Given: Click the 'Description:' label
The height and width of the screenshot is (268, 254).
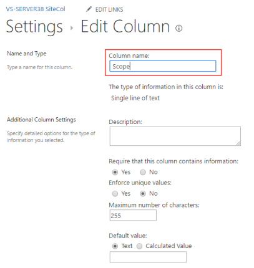Looking at the screenshot, I should pos(125,122).
